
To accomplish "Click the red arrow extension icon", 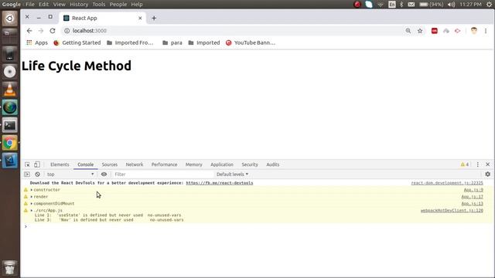I will pos(457,31).
